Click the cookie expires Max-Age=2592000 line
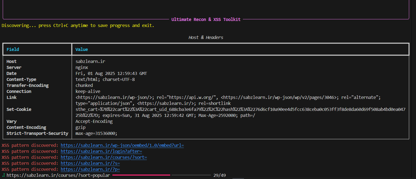The width and height of the screenshot is (416, 179). (x=165, y=116)
